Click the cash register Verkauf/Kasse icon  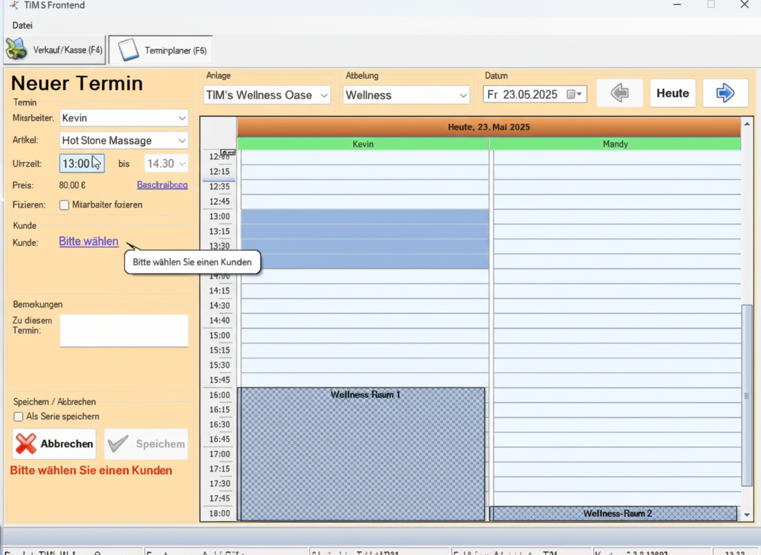(17, 49)
